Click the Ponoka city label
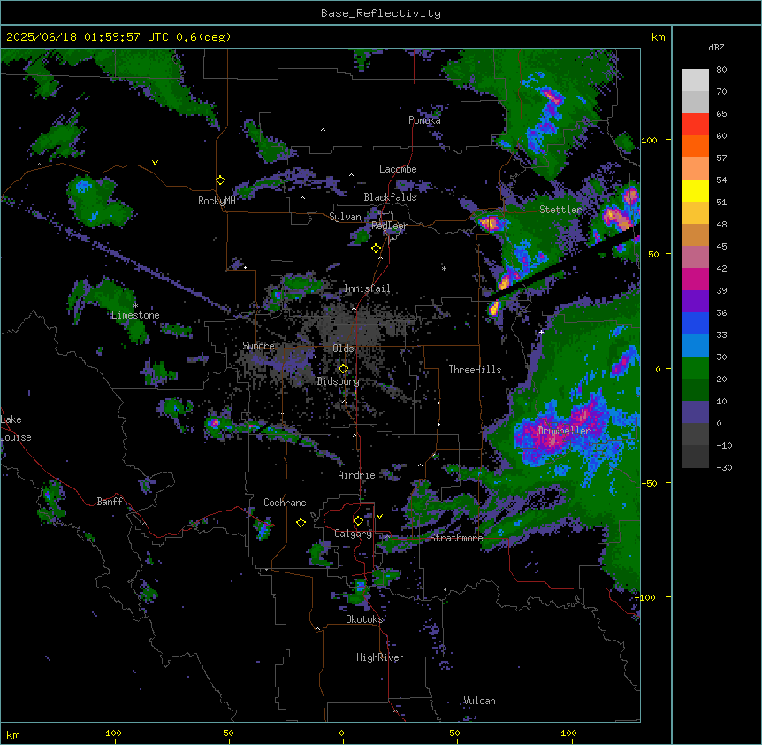Screen dimensions: 762x745 tap(424, 120)
